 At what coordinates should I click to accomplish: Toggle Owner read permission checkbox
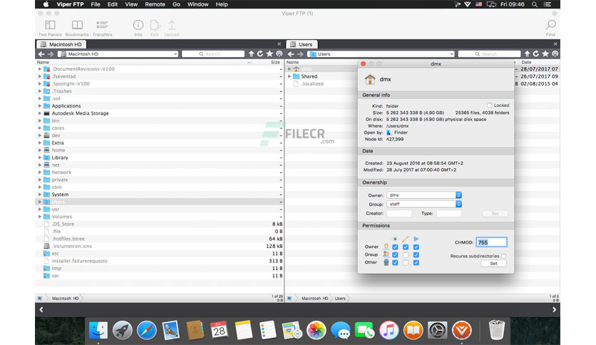click(395, 247)
